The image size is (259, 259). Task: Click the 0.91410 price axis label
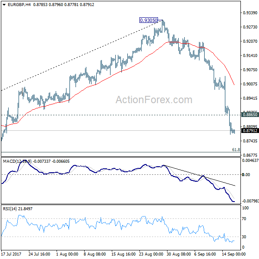tap(250, 56)
